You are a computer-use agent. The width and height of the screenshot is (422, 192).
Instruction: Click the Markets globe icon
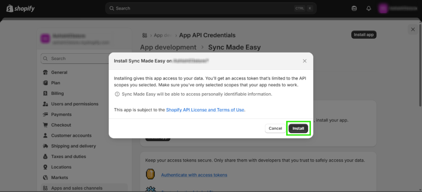[x=46, y=178]
